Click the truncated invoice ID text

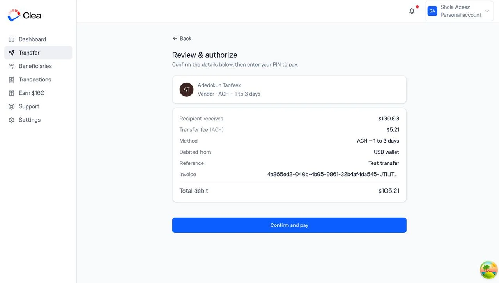[x=332, y=175]
